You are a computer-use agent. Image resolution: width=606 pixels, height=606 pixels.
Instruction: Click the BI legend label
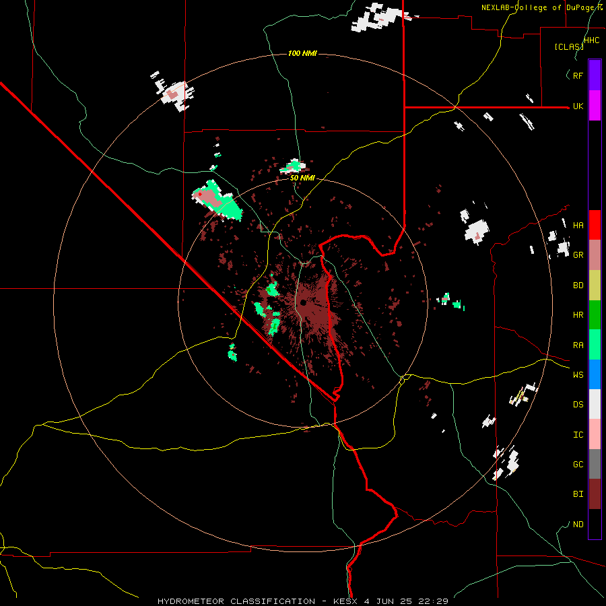(578, 494)
